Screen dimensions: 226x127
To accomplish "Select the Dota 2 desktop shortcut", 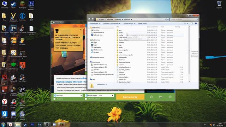I will [5, 78].
